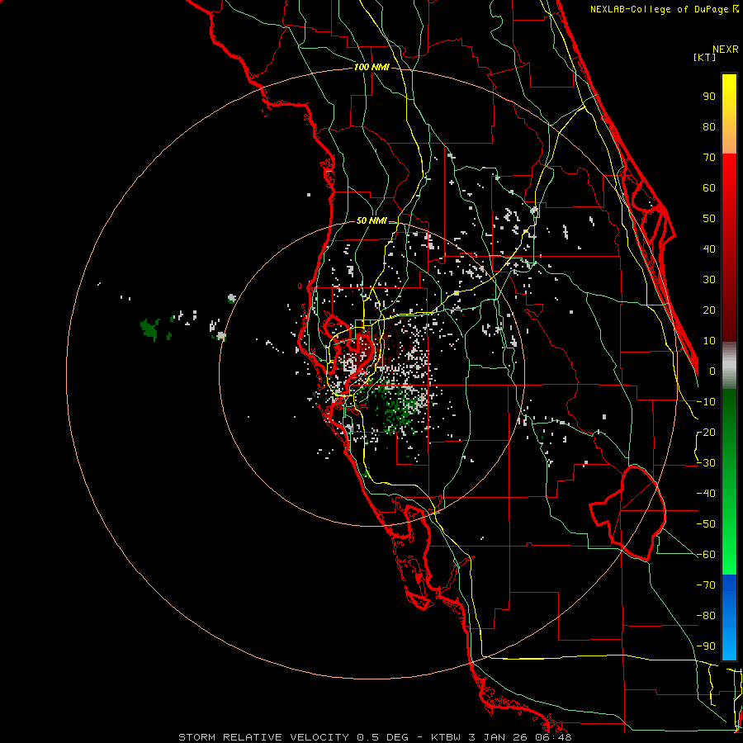Click the Storm Relative Velocity caption text

[375, 737]
